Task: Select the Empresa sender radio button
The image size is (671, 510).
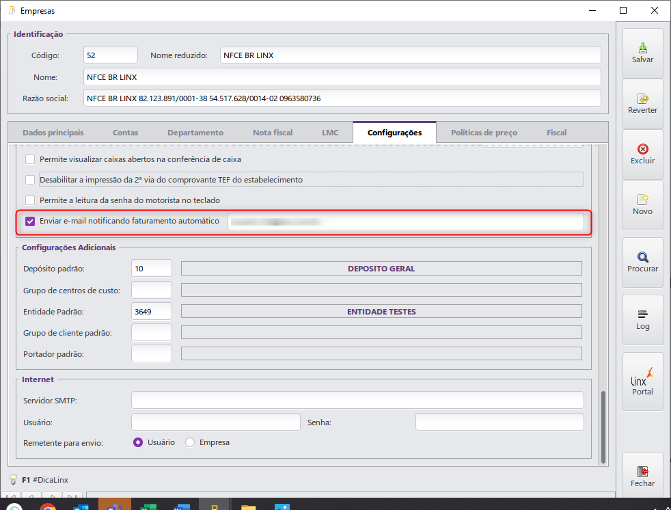Action: (x=190, y=442)
